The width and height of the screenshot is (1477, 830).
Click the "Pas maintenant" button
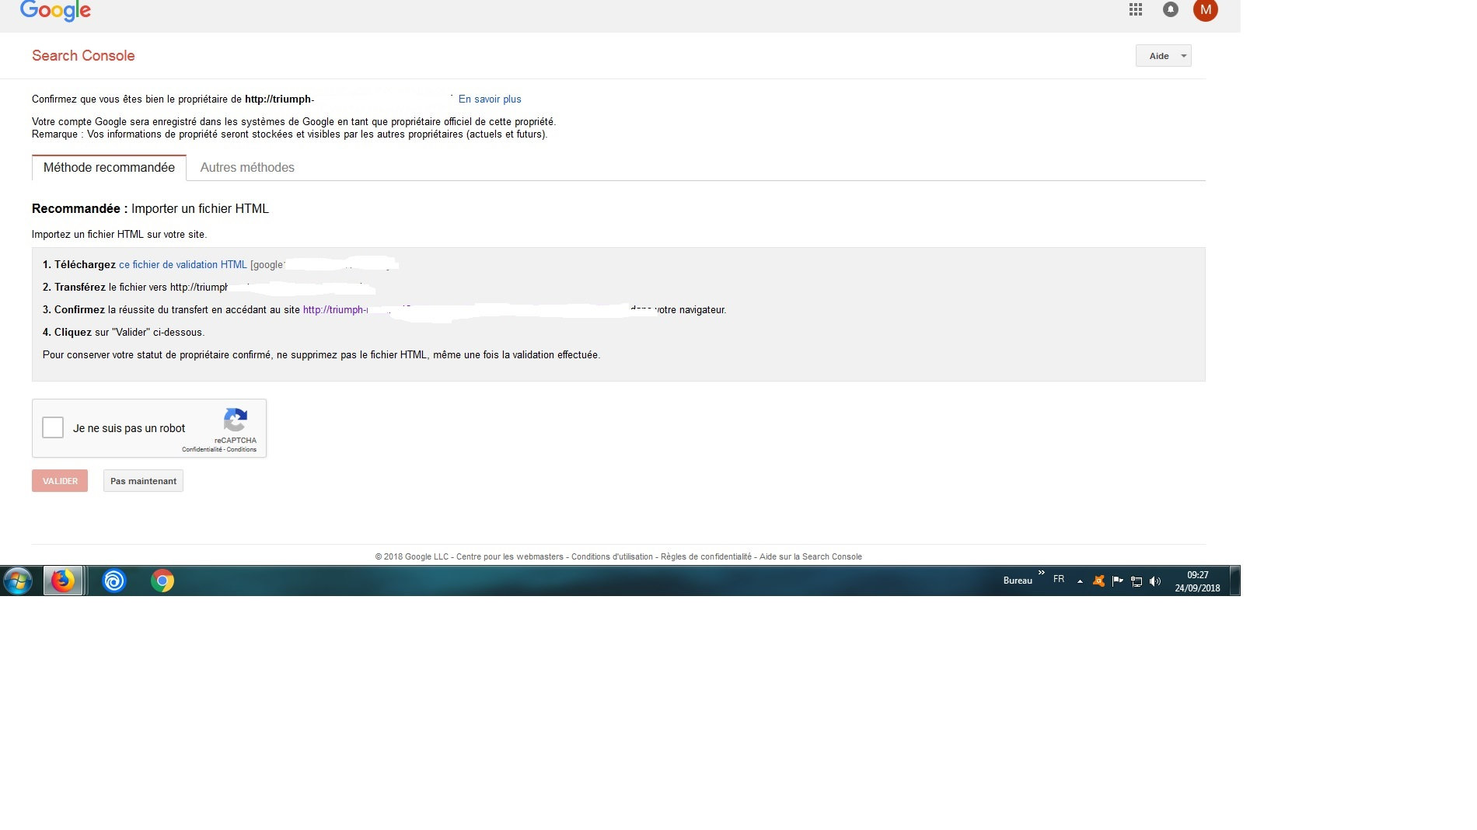pos(143,481)
